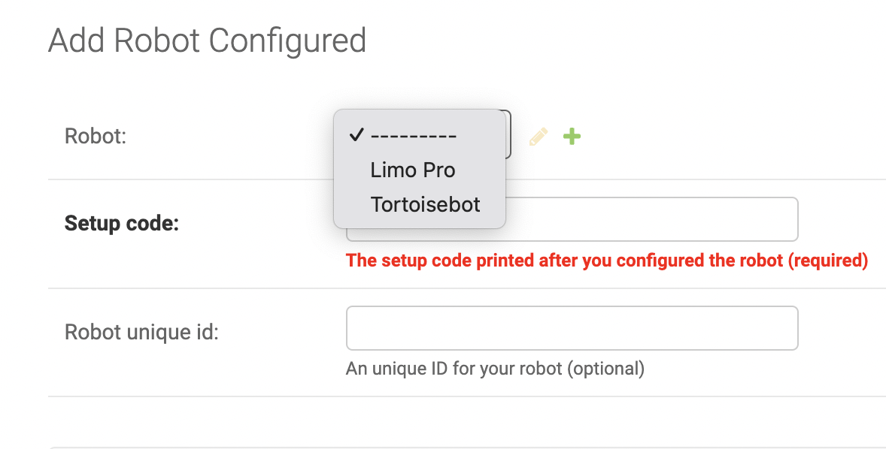
Task: Click the checkmark beside the dashed option
Action: click(x=356, y=135)
